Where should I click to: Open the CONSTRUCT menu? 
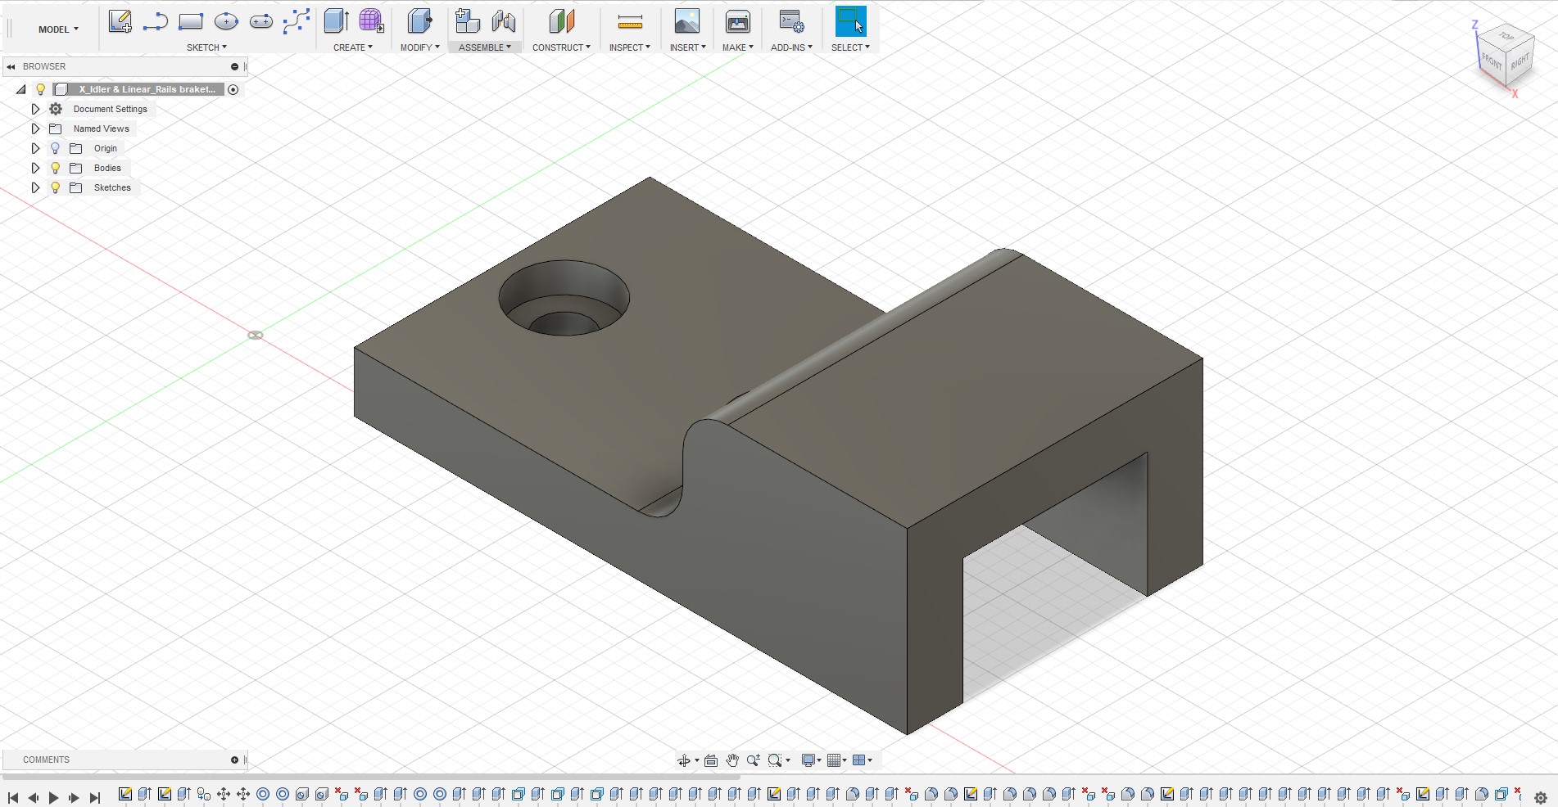pyautogui.click(x=561, y=47)
